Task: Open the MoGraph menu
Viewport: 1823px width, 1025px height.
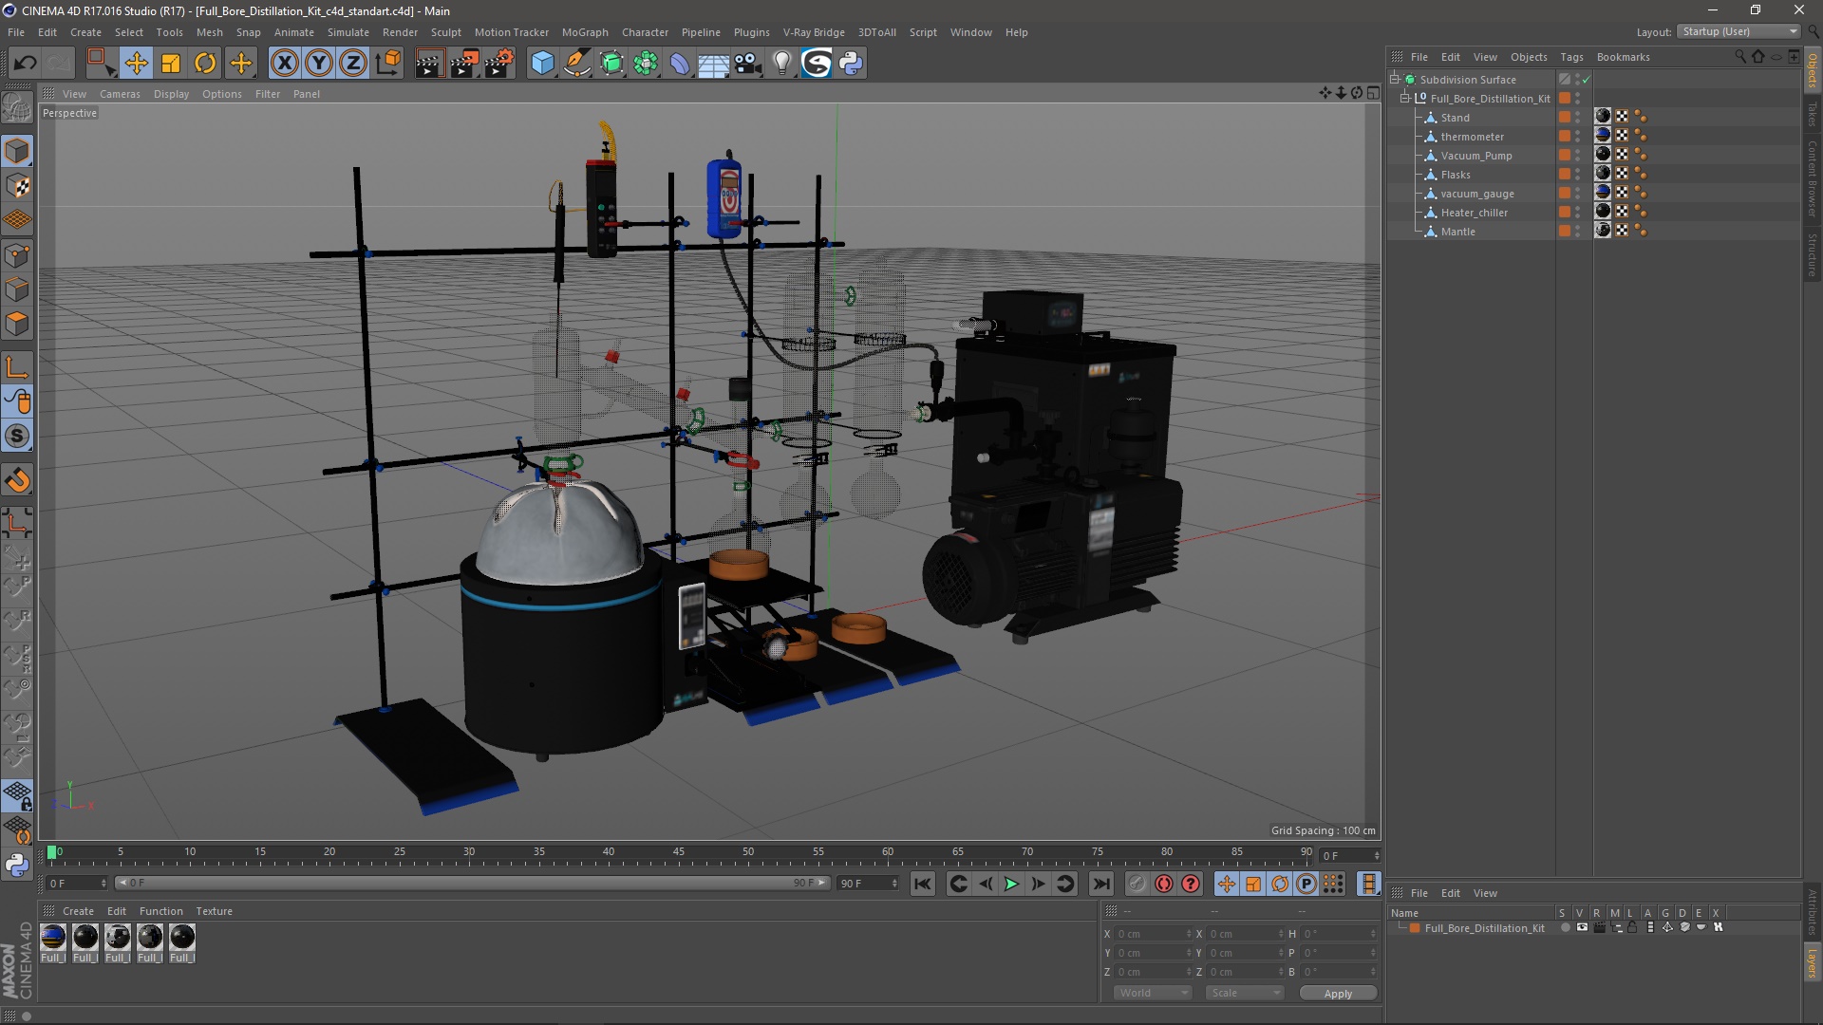Action: [585, 32]
